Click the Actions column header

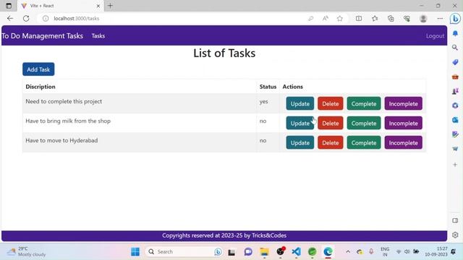(292, 87)
